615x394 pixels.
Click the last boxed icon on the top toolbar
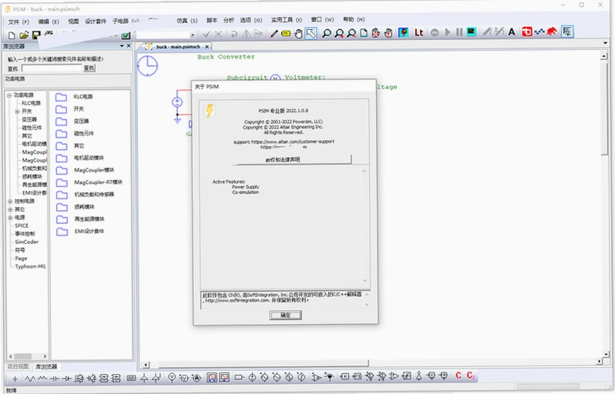tap(567, 31)
